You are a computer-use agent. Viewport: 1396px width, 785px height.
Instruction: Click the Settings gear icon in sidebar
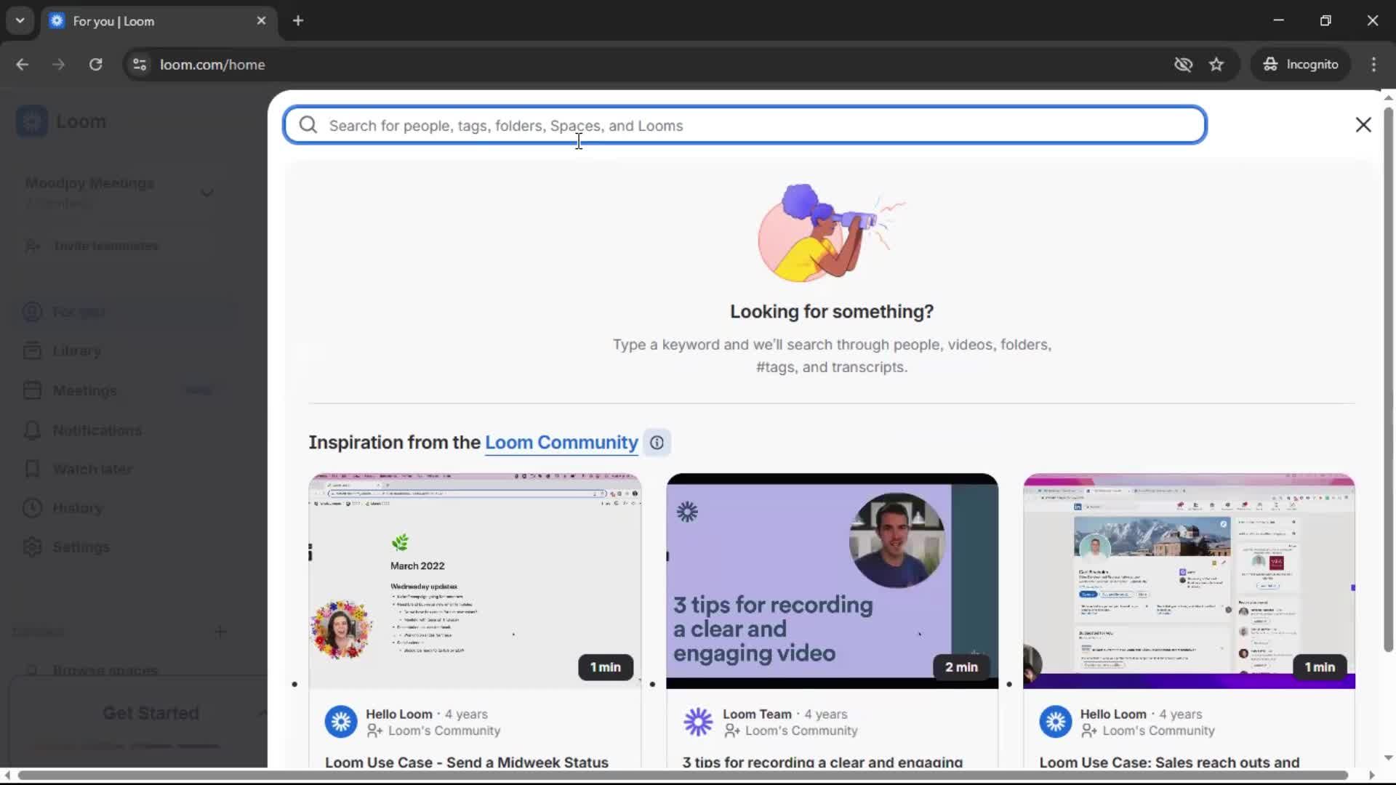point(32,547)
